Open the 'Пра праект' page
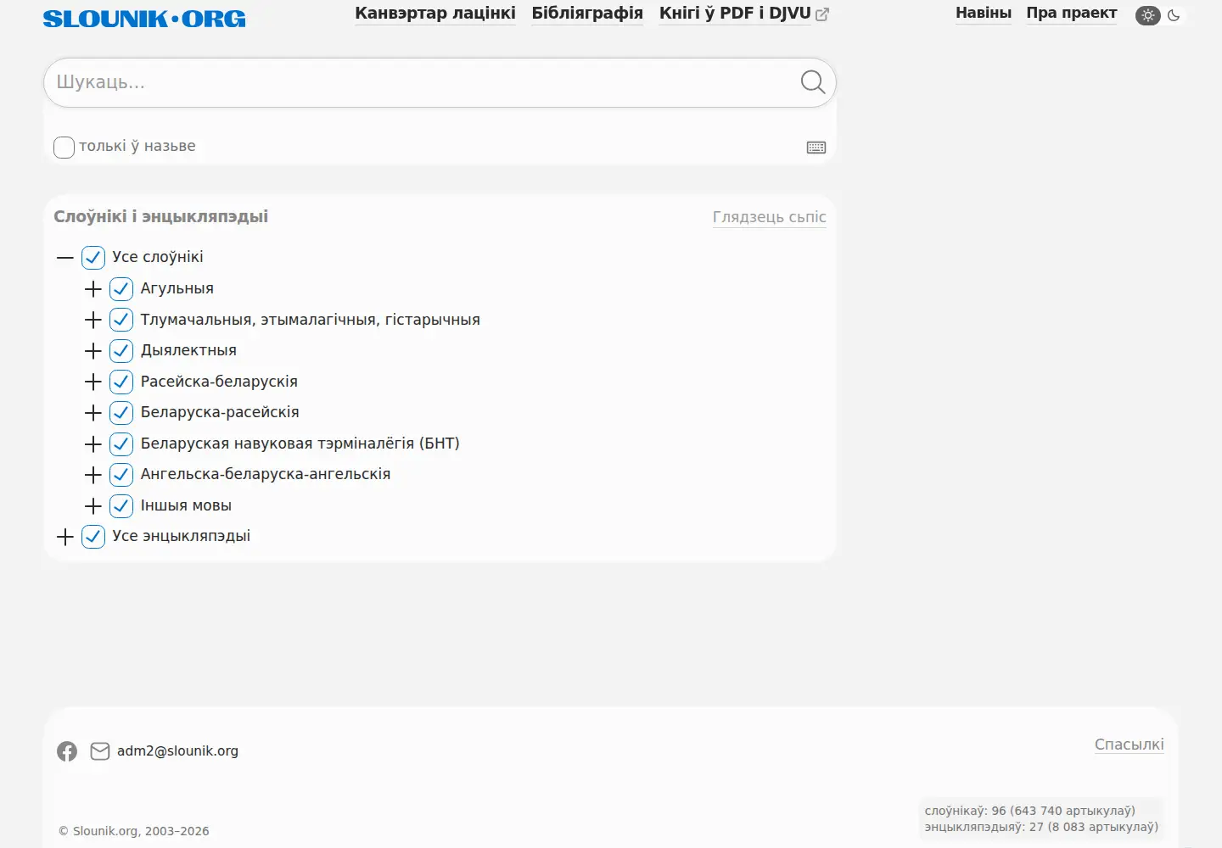This screenshot has width=1222, height=848. pos(1072,14)
